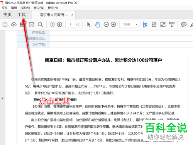
Task: Click the fit width scrolling icon
Action: (145, 24)
